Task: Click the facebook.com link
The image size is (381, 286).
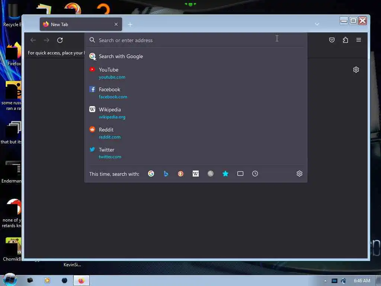Action: [x=113, y=97]
